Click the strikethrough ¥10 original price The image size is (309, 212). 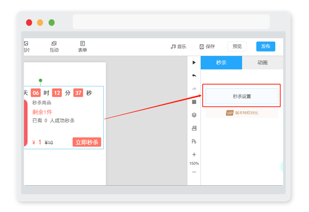tap(49, 142)
